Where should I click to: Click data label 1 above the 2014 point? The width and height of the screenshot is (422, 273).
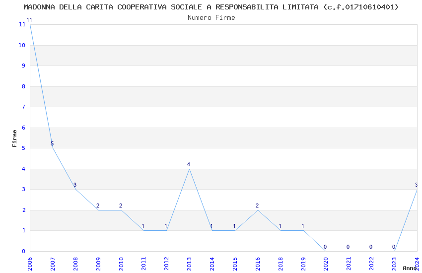(x=211, y=226)
